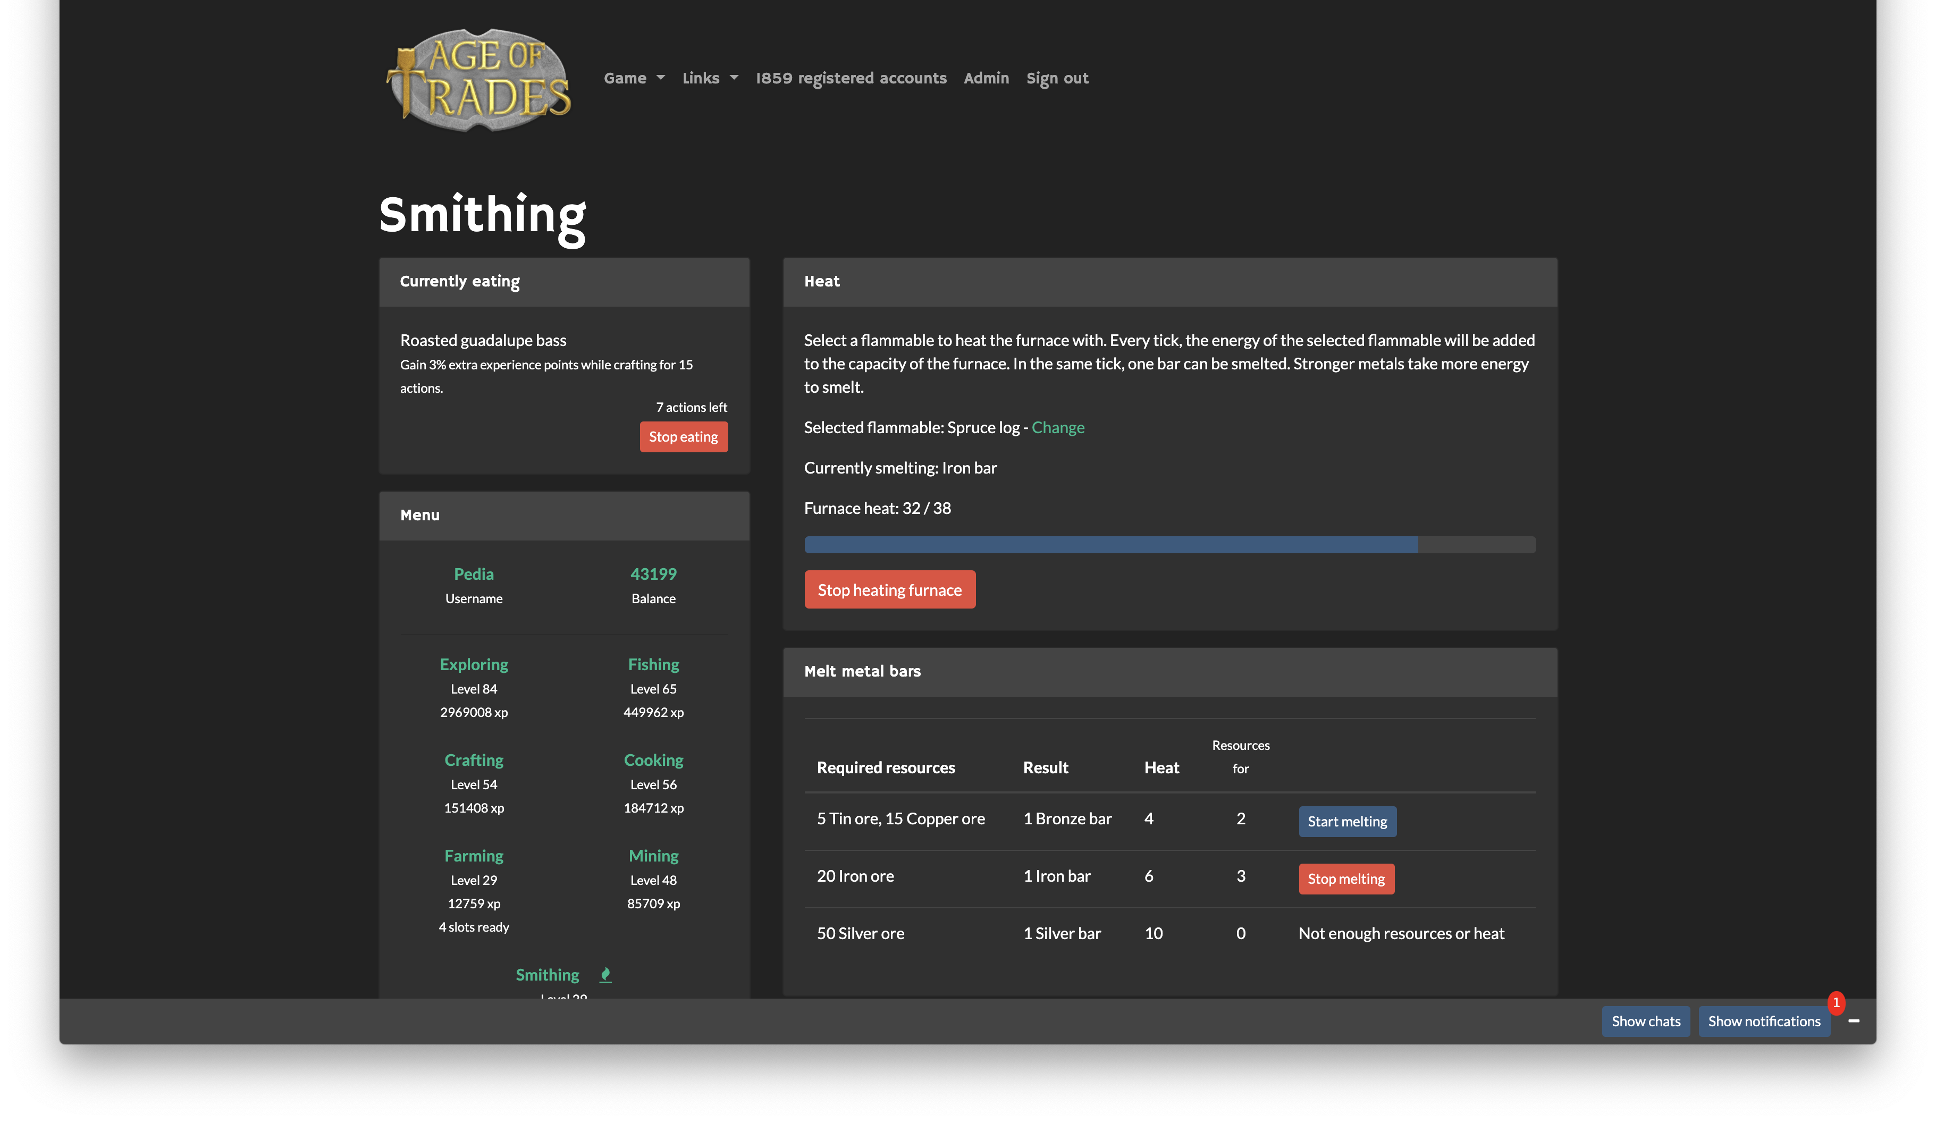Image resolution: width=1936 pixels, height=1123 pixels.
Task: Open the Pedia page
Action: (x=473, y=573)
